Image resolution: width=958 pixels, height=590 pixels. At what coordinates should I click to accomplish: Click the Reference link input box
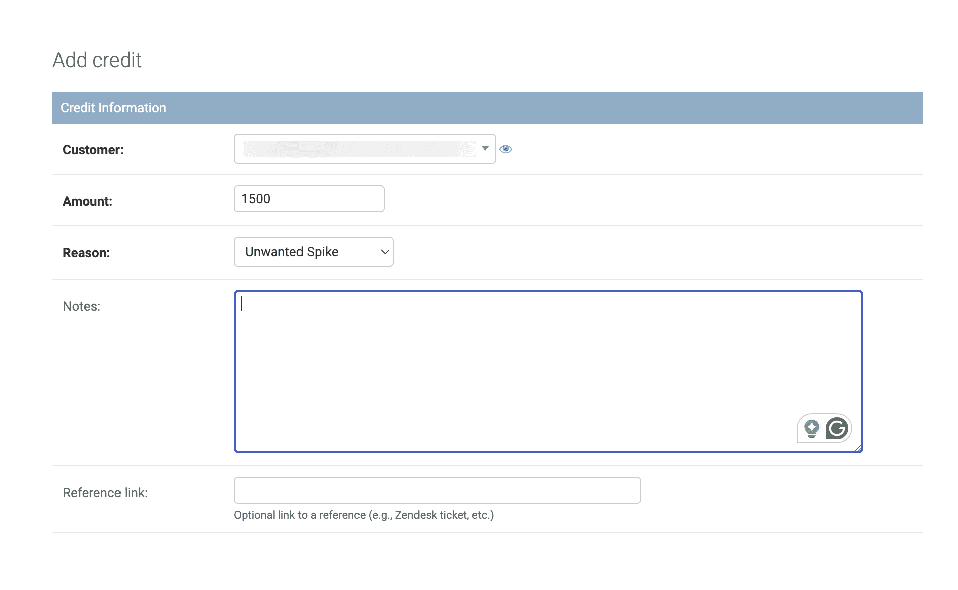(437, 490)
